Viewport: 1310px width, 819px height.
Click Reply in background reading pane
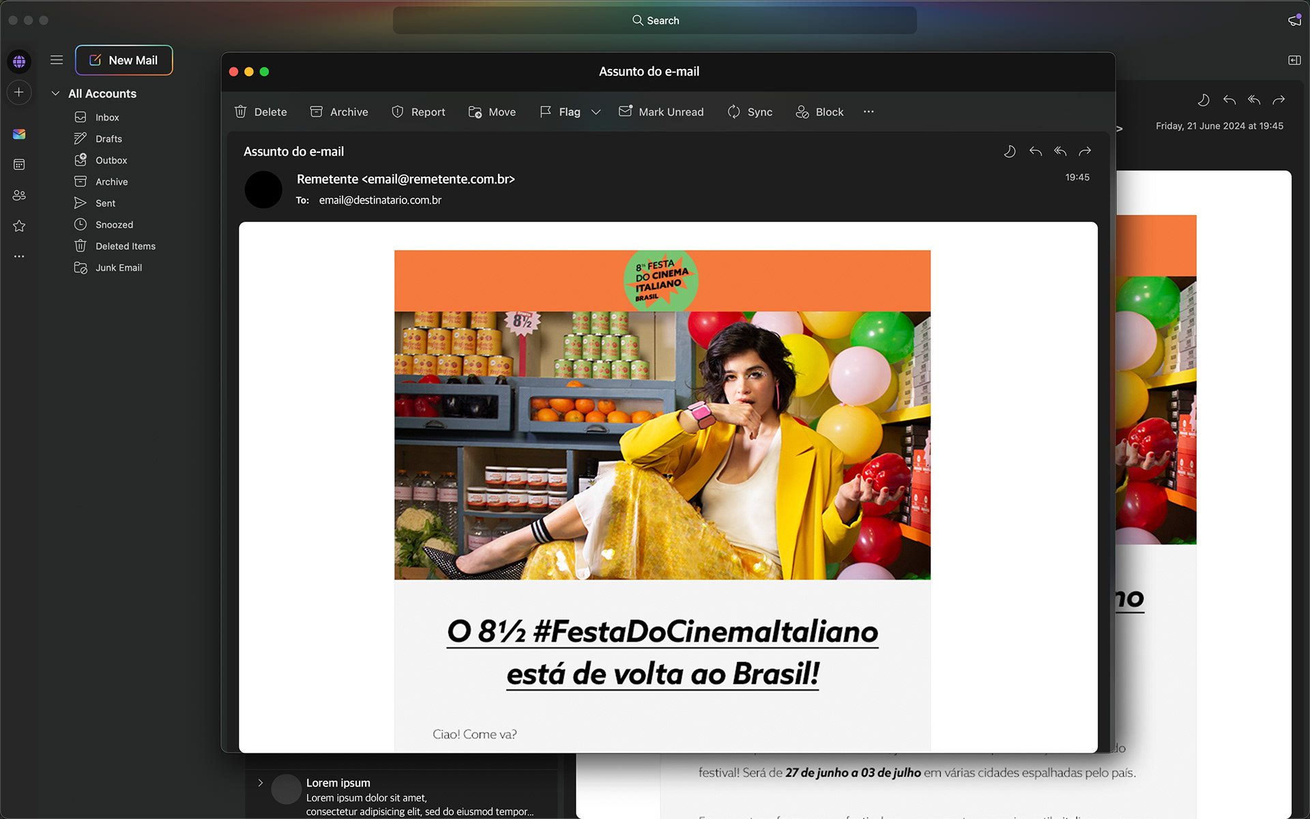coord(1229,100)
